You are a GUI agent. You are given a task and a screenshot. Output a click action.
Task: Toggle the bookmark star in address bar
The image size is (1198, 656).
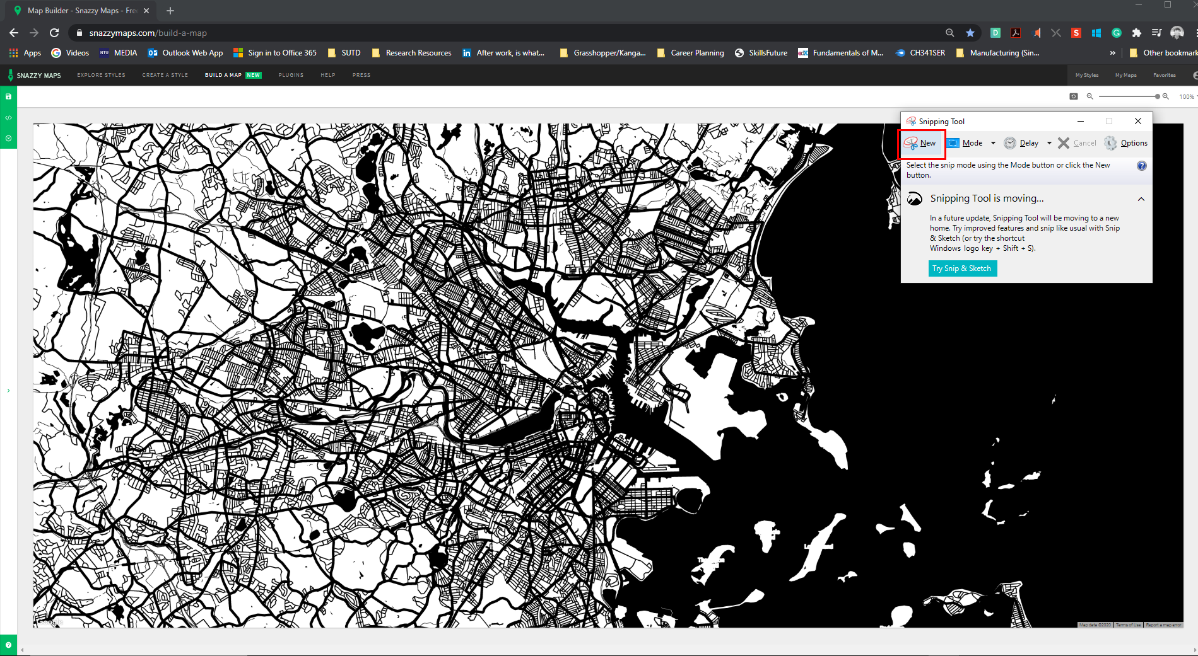pyautogui.click(x=971, y=33)
